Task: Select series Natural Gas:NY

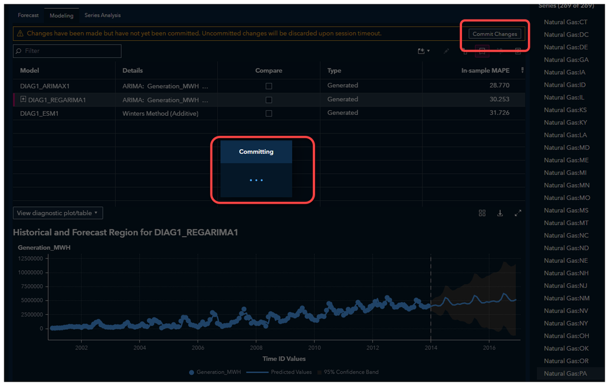Action: [566, 323]
